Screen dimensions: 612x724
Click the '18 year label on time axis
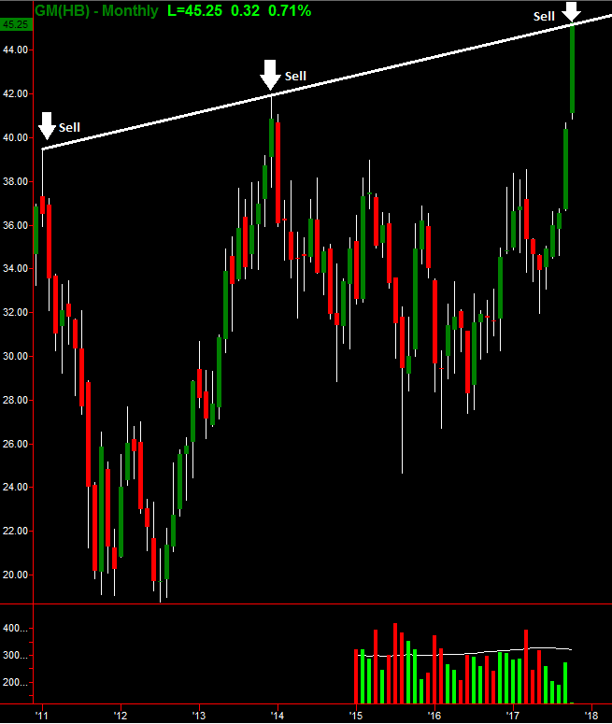click(591, 716)
